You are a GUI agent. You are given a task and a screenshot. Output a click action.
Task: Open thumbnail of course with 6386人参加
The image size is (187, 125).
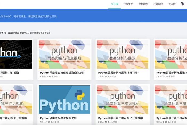click(171, 100)
